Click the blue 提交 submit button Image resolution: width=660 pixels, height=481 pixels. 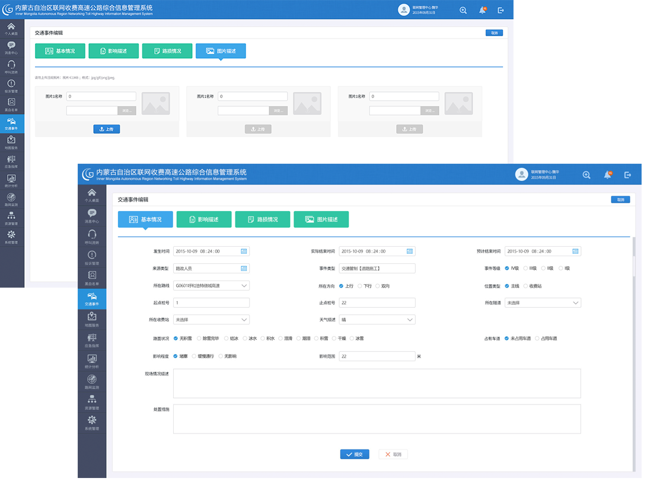(355, 454)
